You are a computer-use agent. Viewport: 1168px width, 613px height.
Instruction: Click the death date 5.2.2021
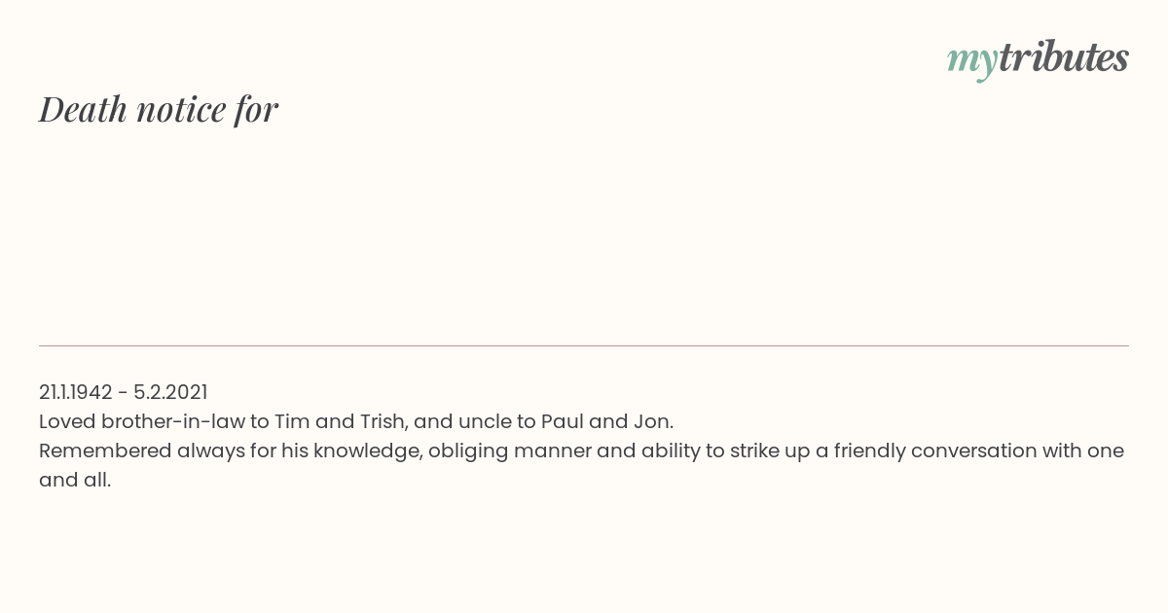pyautogui.click(x=170, y=392)
